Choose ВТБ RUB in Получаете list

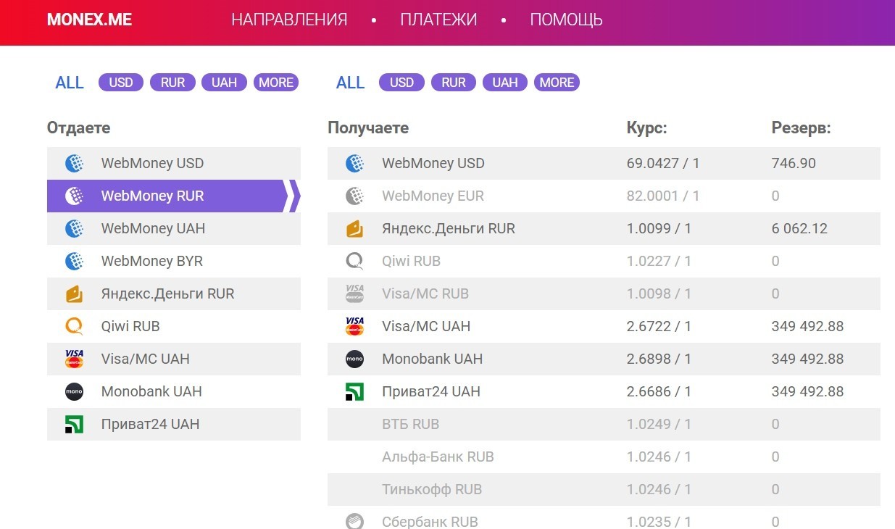coord(604,424)
